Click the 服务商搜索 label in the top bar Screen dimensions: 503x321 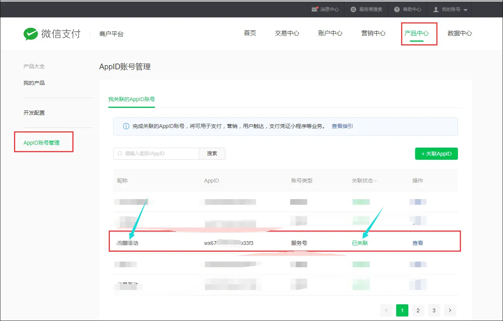371,9
